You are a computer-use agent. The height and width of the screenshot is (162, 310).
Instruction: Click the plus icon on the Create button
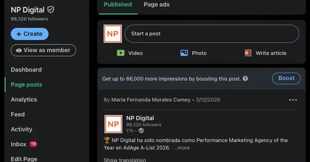(x=19, y=34)
